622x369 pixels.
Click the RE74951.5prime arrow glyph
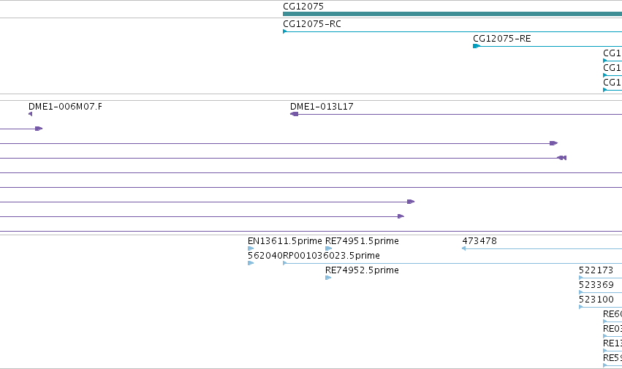tap(328, 248)
